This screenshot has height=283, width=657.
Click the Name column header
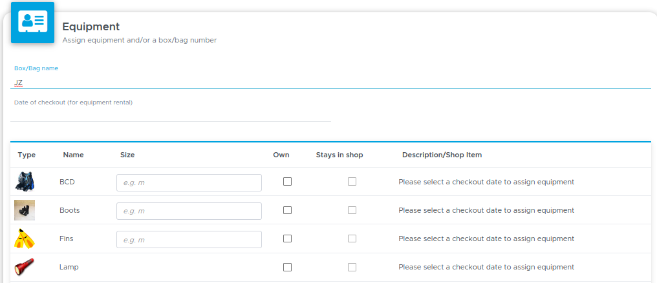[73, 155]
